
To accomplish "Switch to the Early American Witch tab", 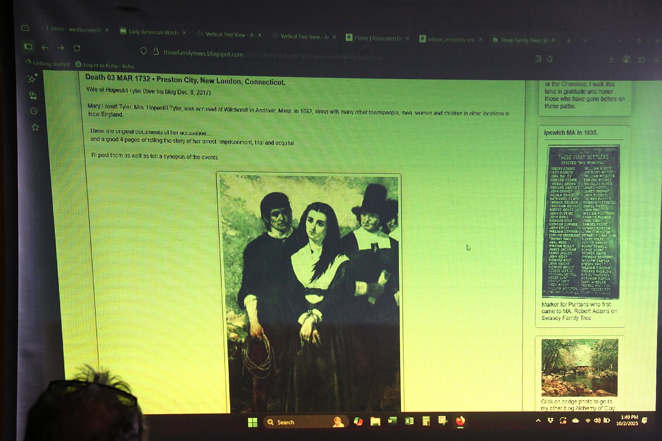I will [149, 33].
